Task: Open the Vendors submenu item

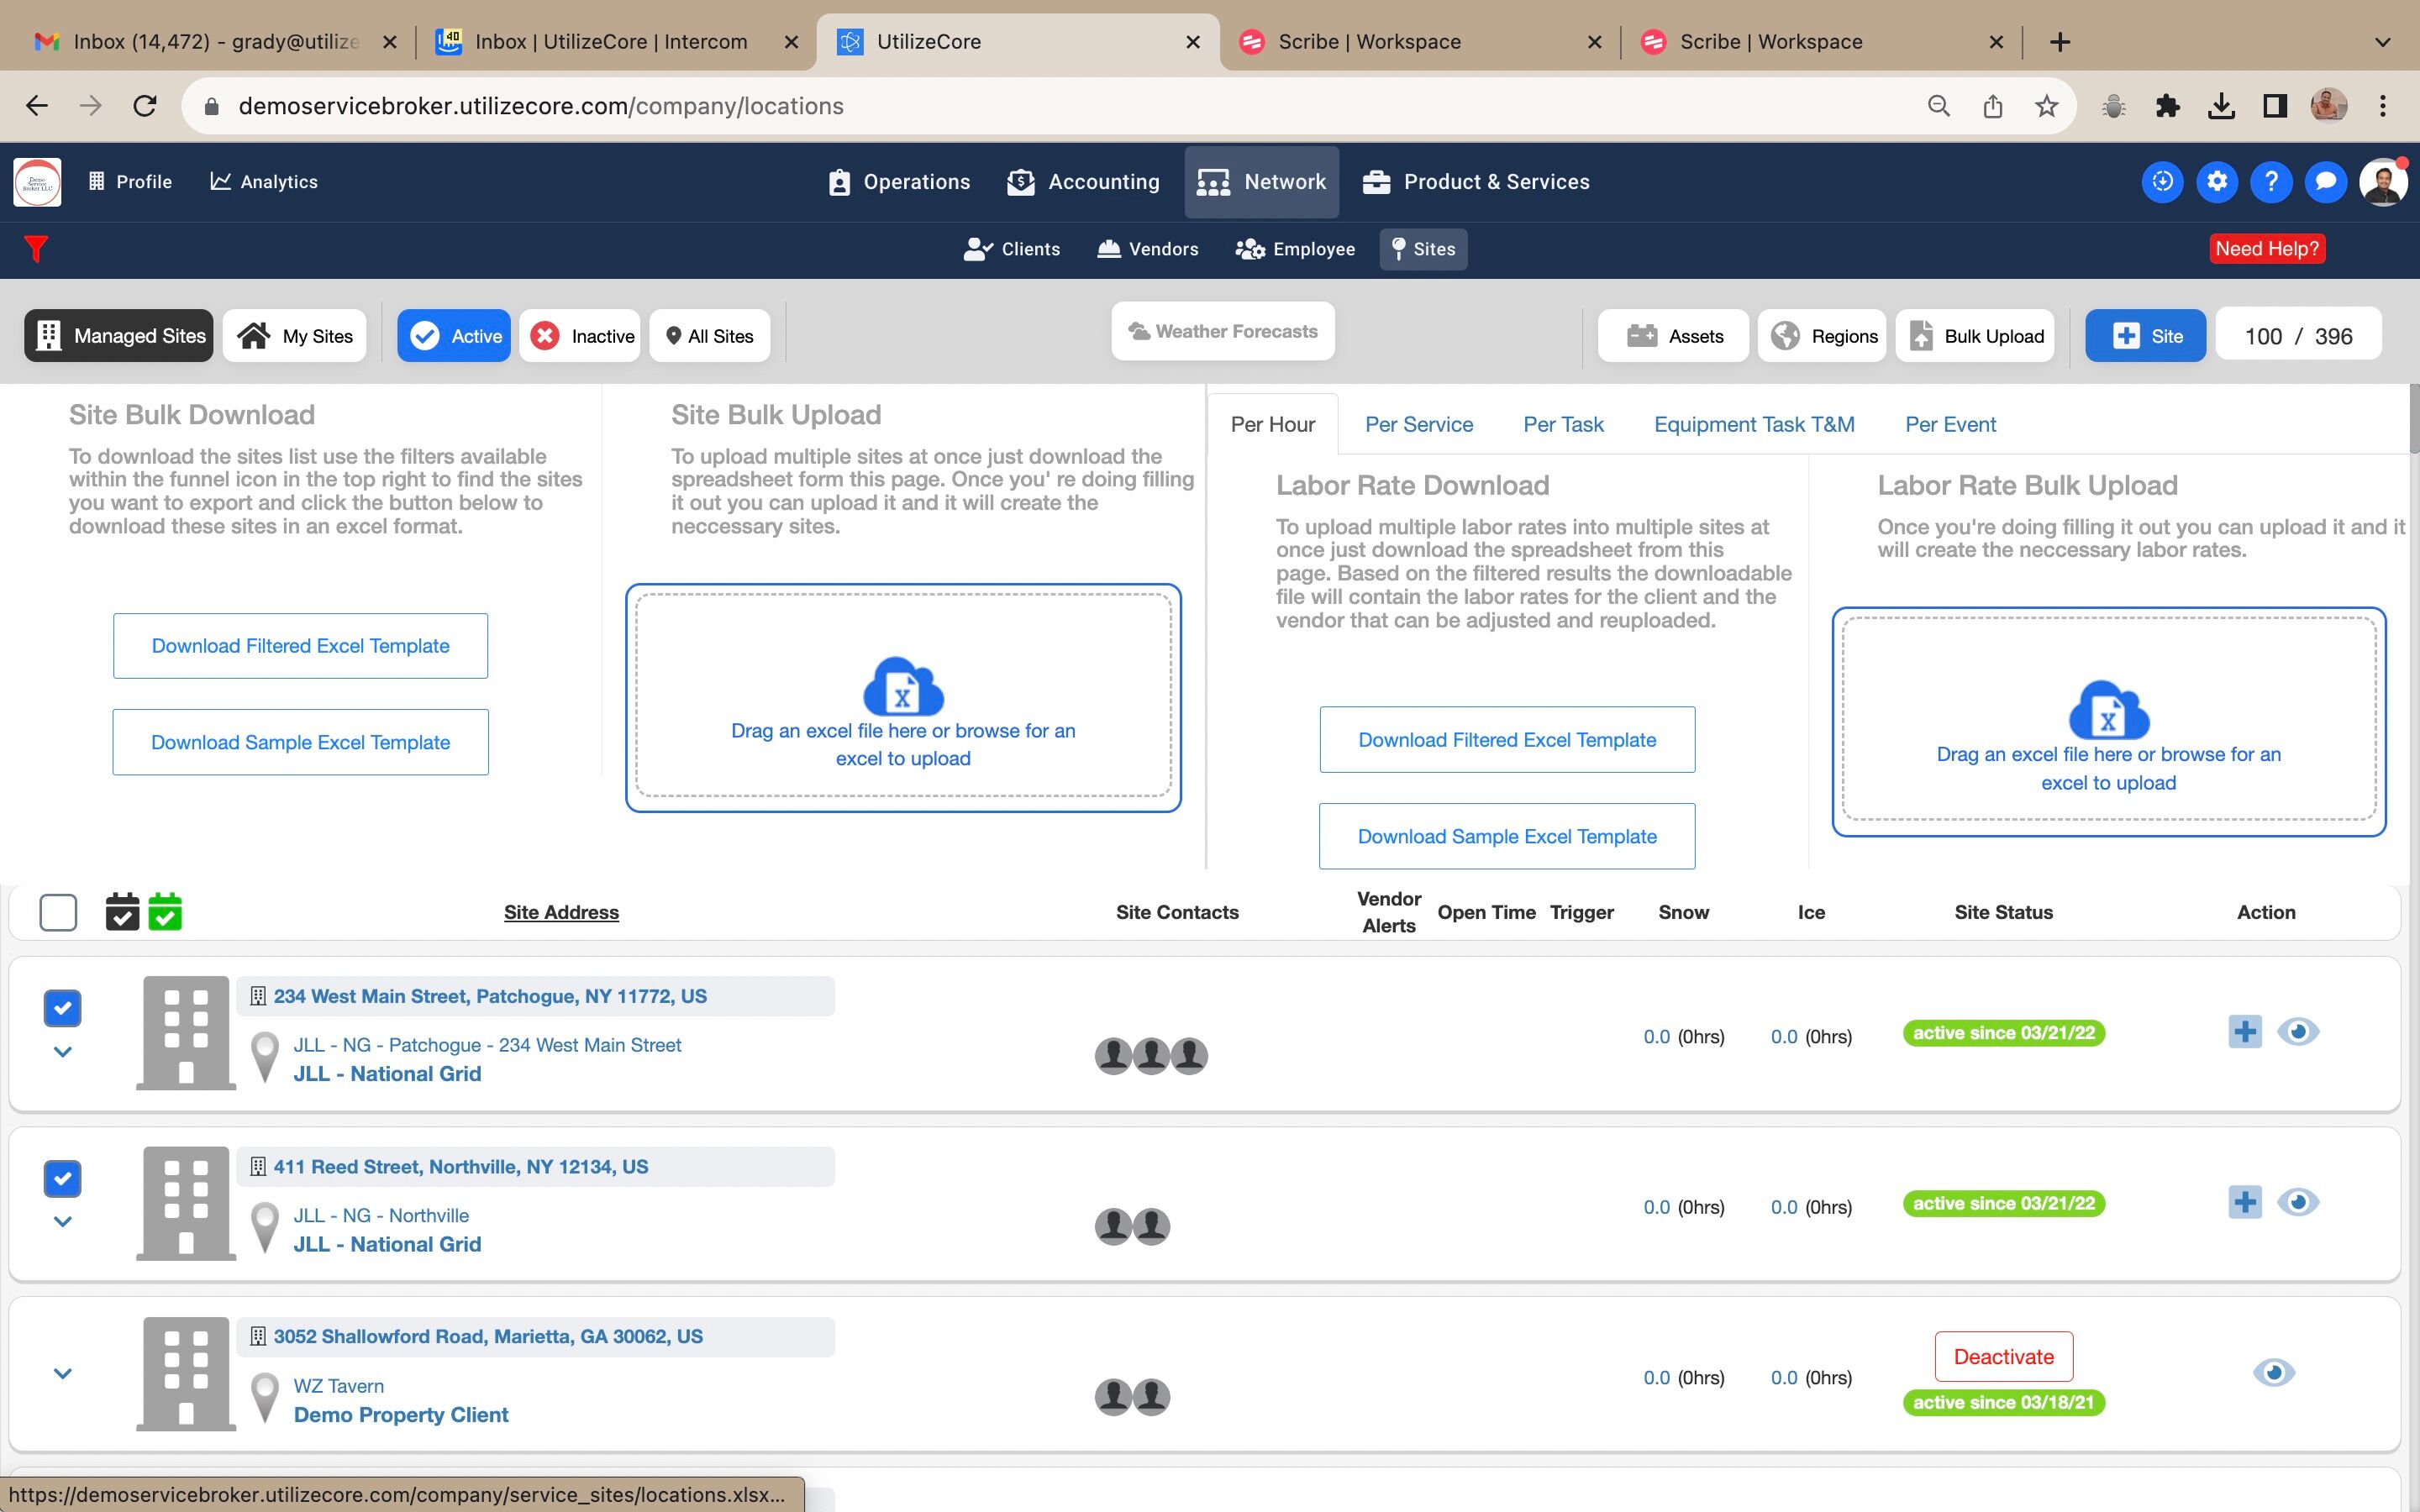Action: point(1148,249)
